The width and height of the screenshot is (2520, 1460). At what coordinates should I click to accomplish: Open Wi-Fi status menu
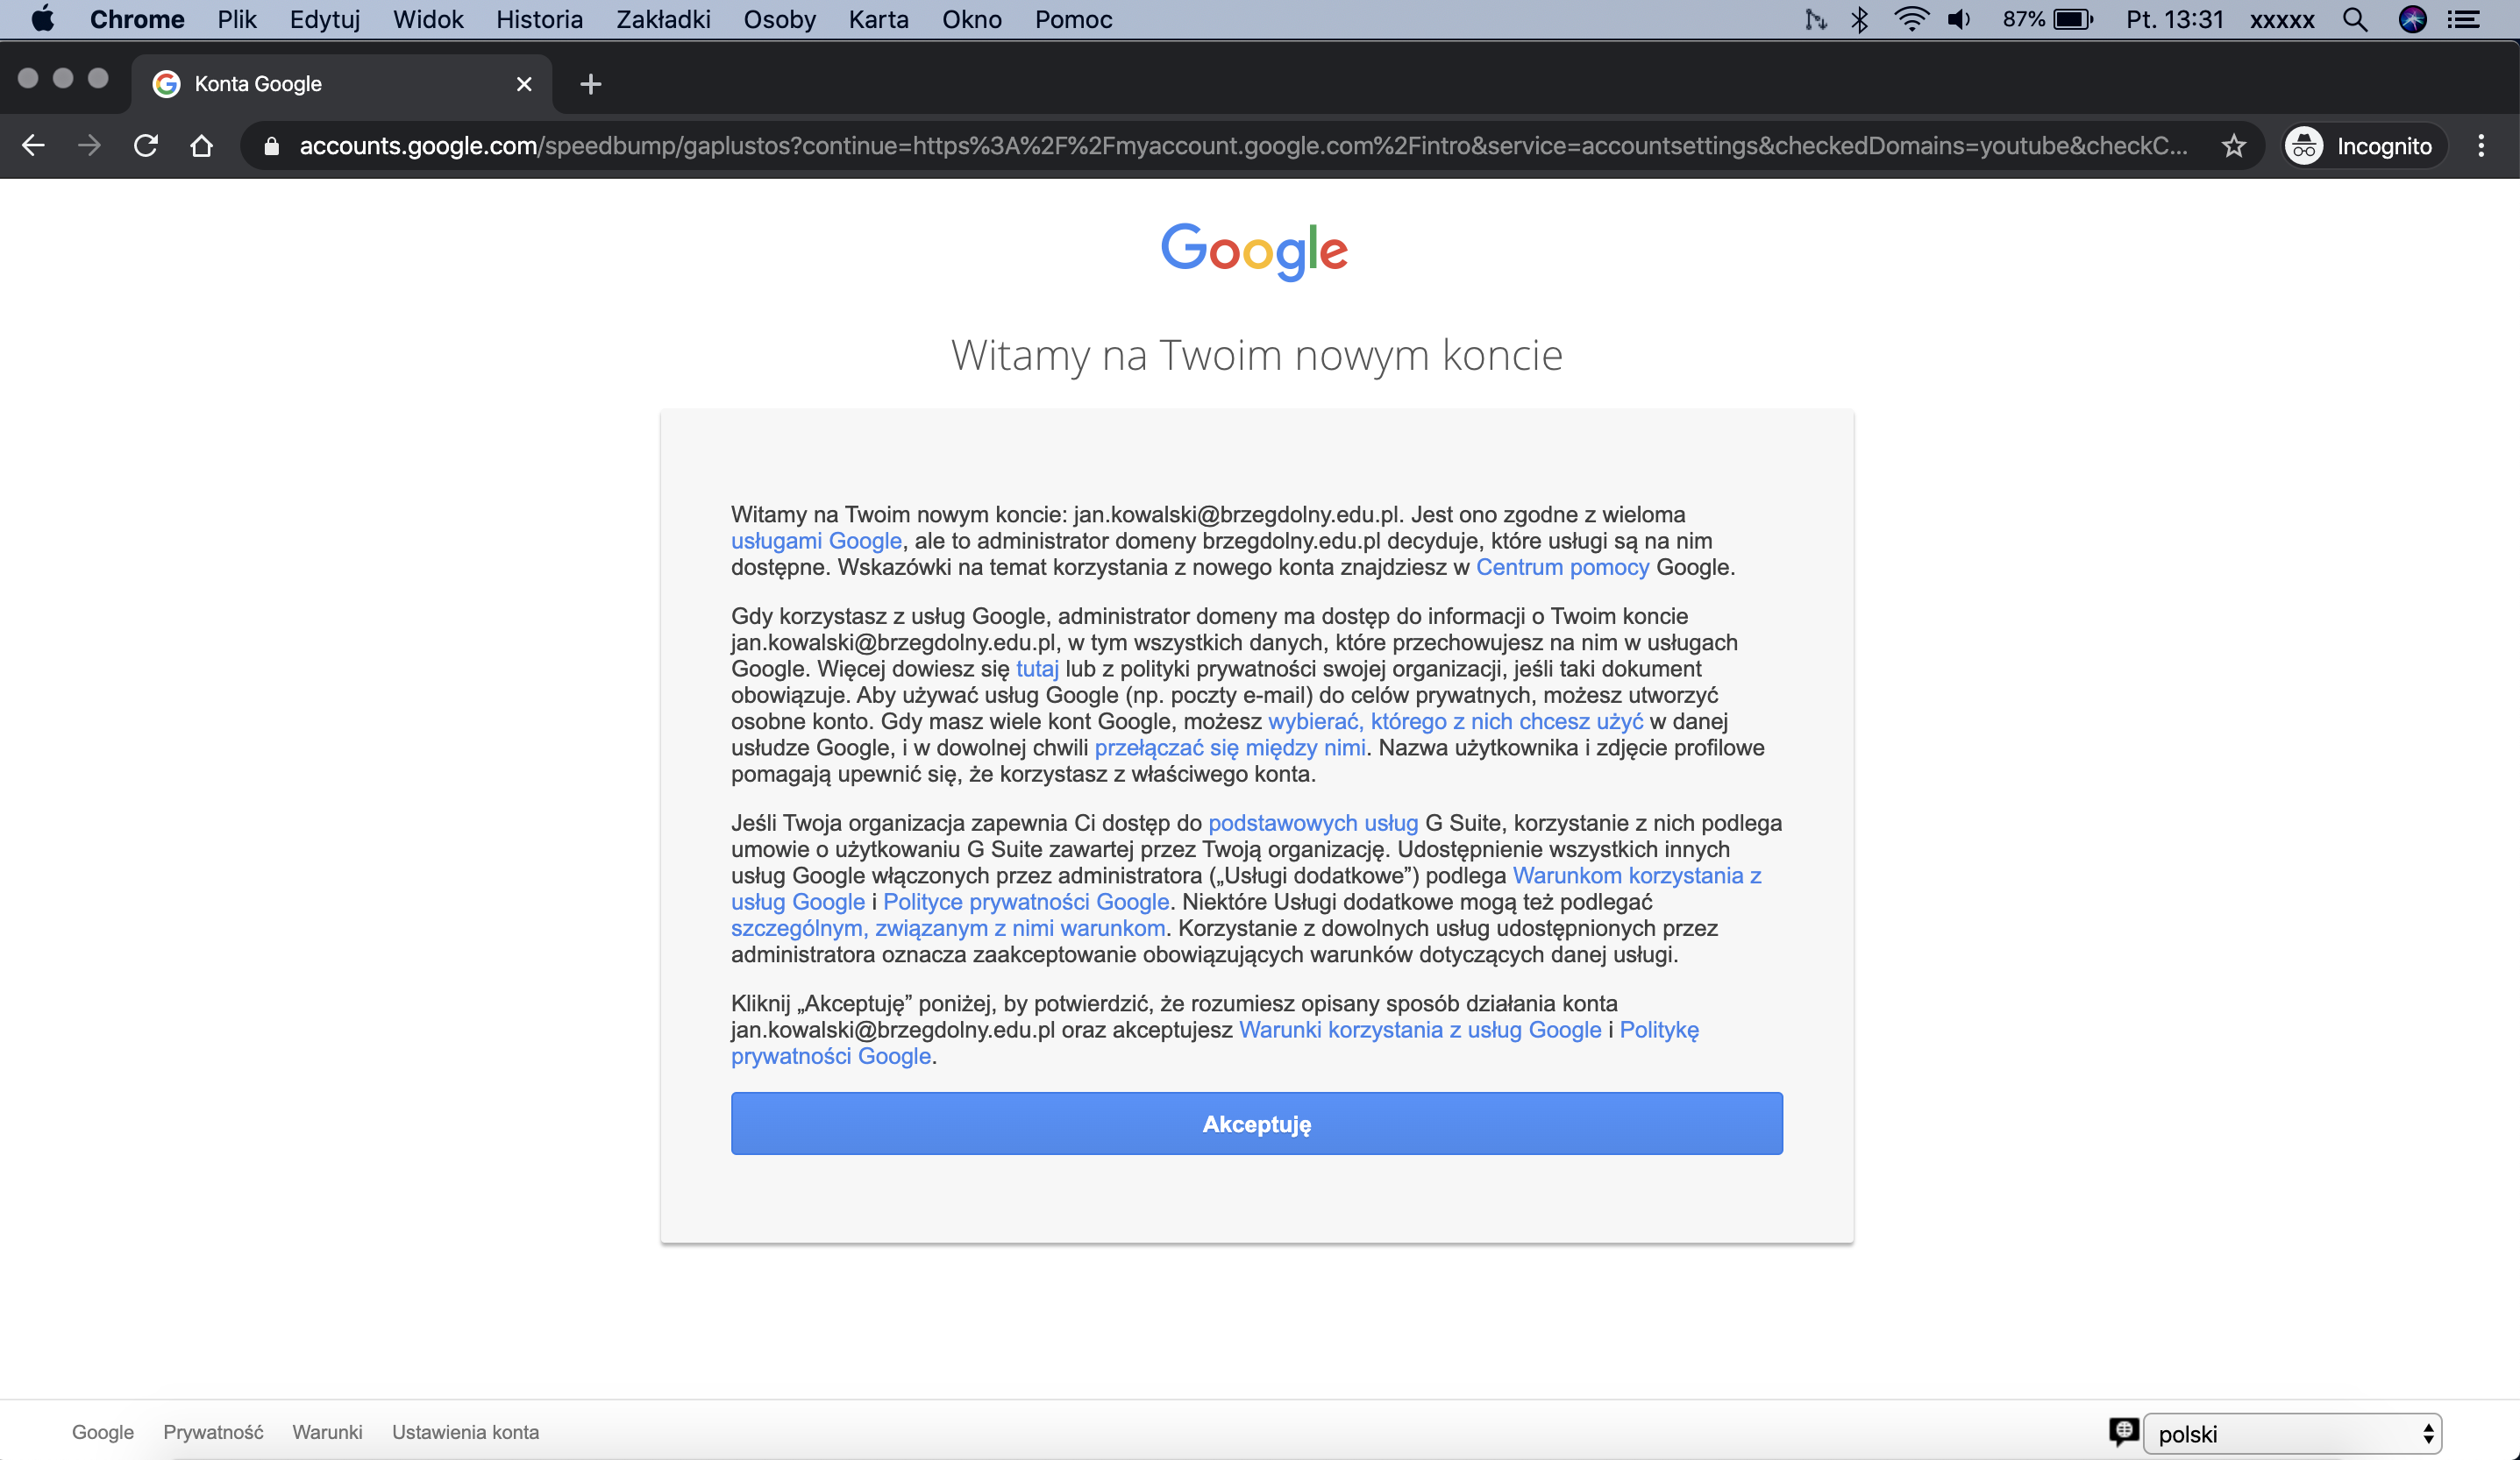[1911, 19]
